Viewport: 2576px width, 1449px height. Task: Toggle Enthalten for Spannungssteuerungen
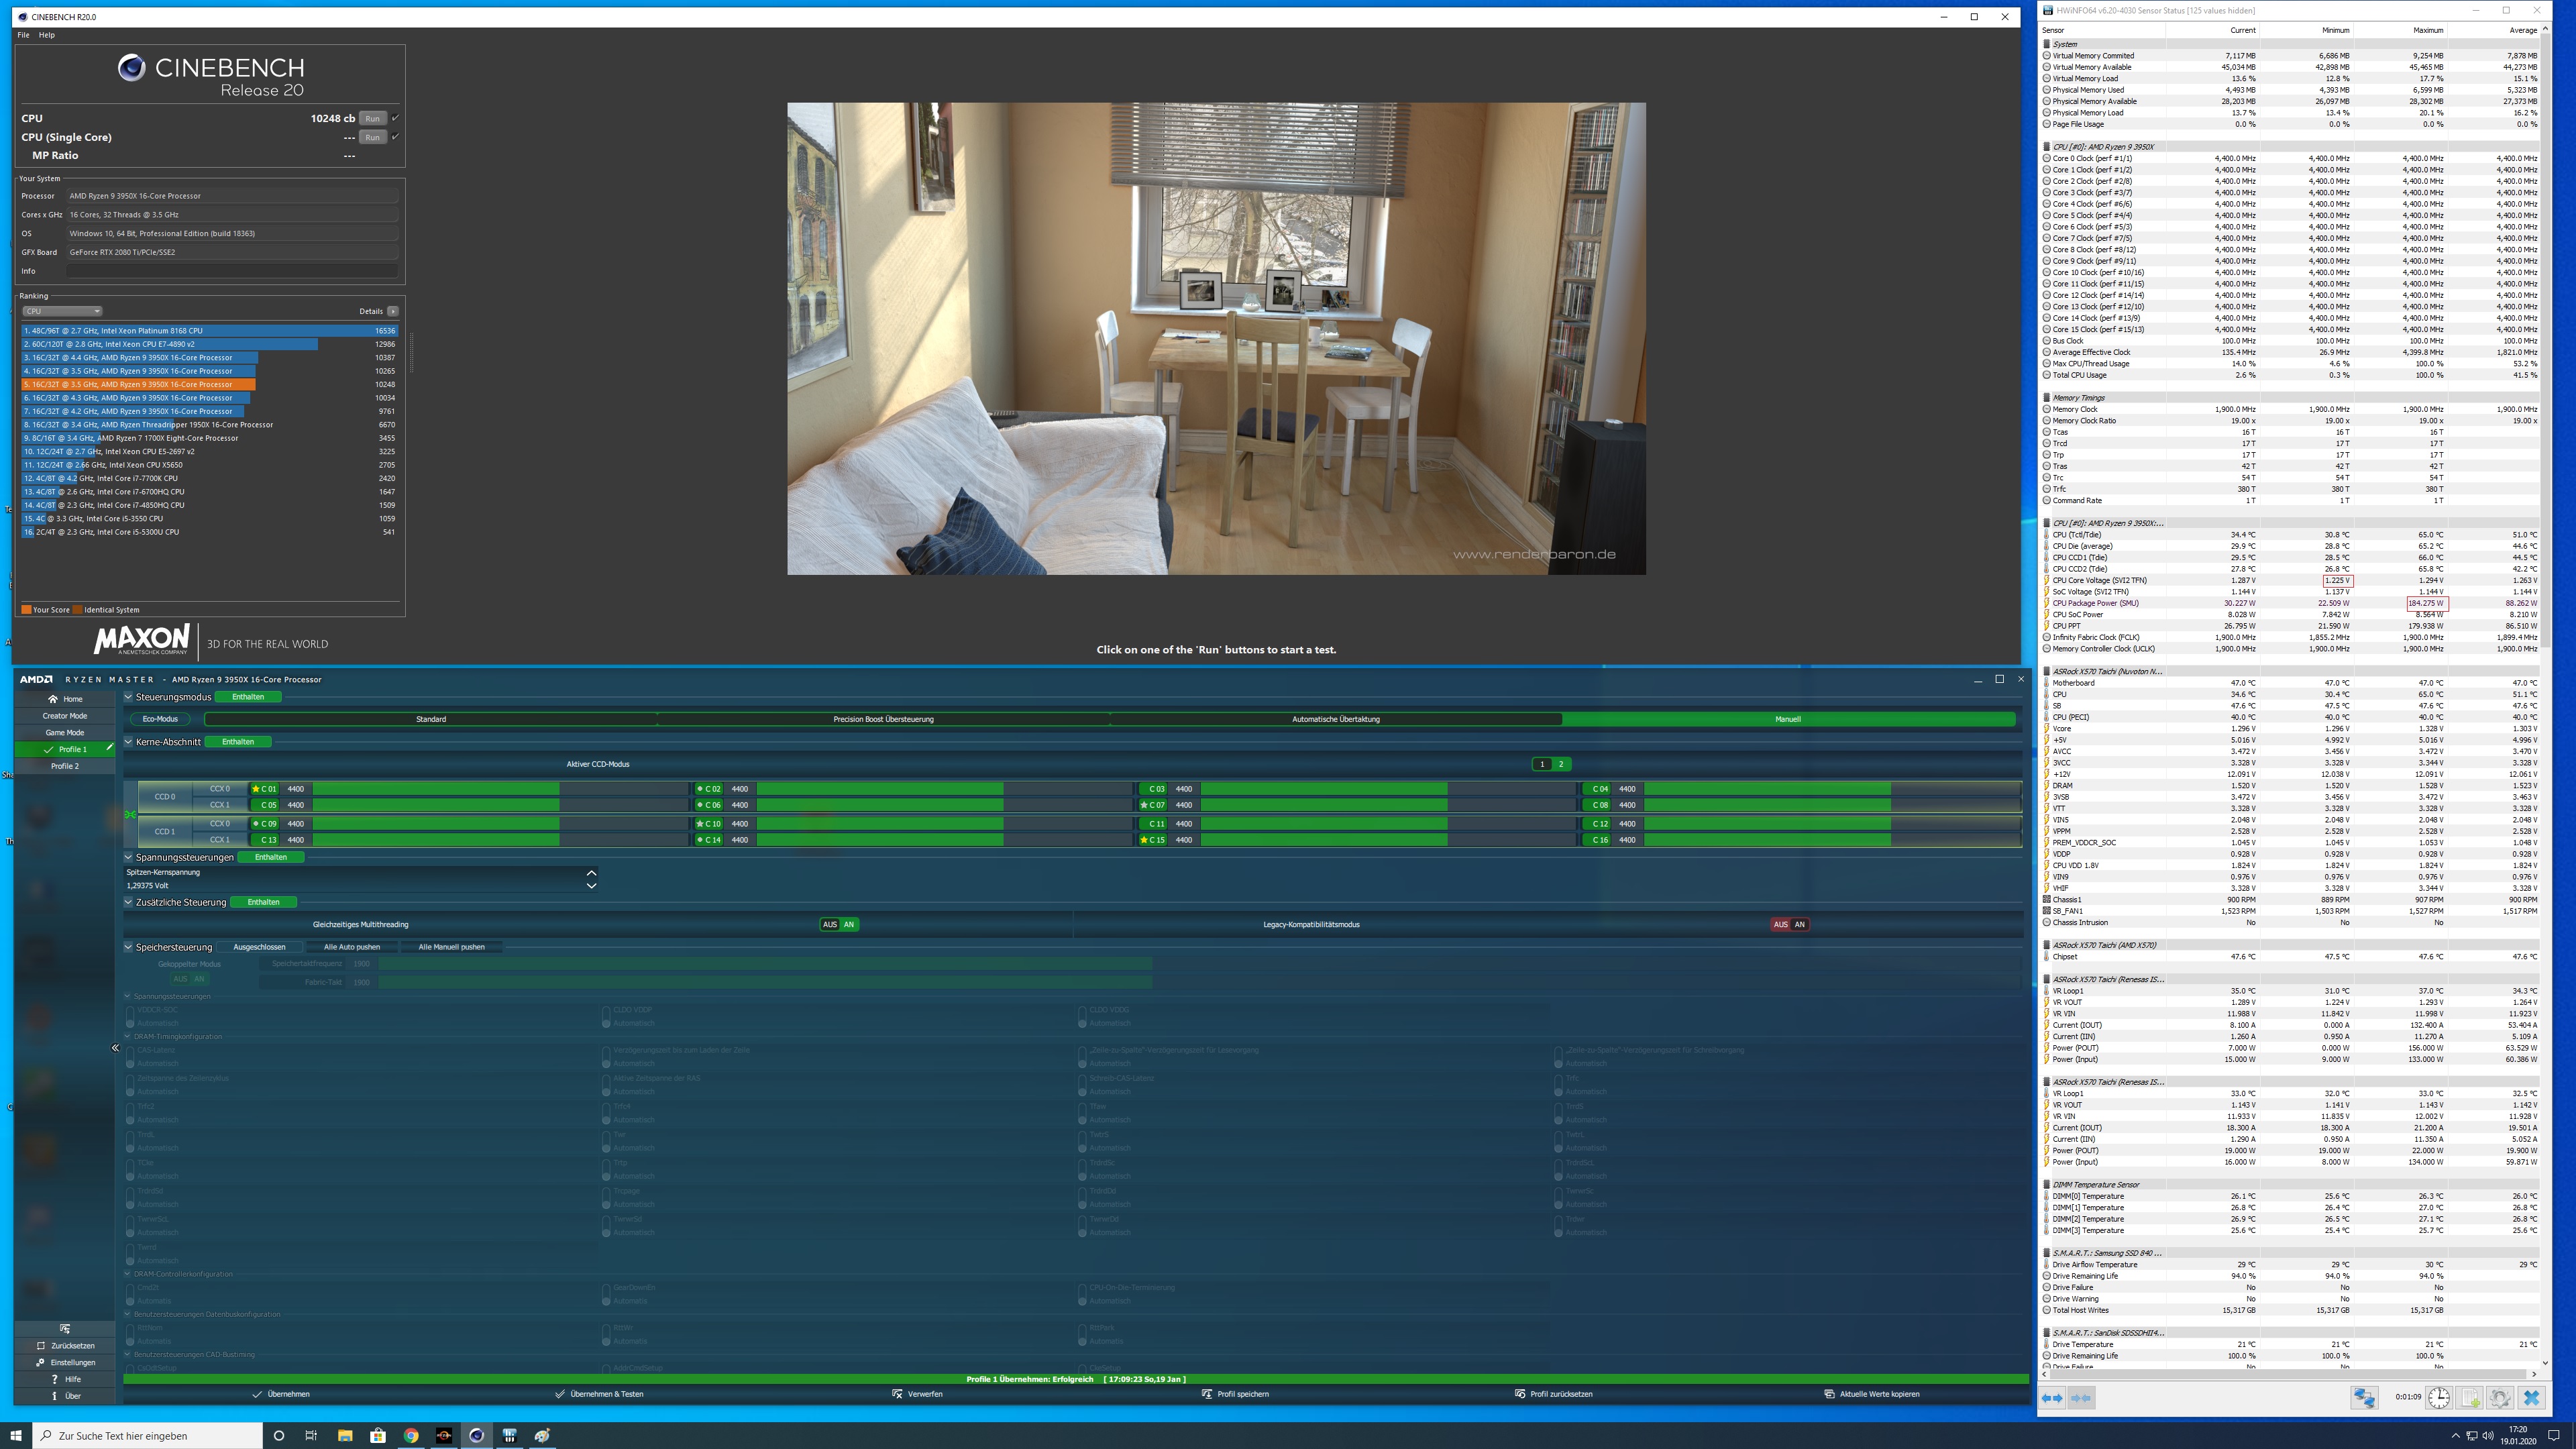coord(271,857)
